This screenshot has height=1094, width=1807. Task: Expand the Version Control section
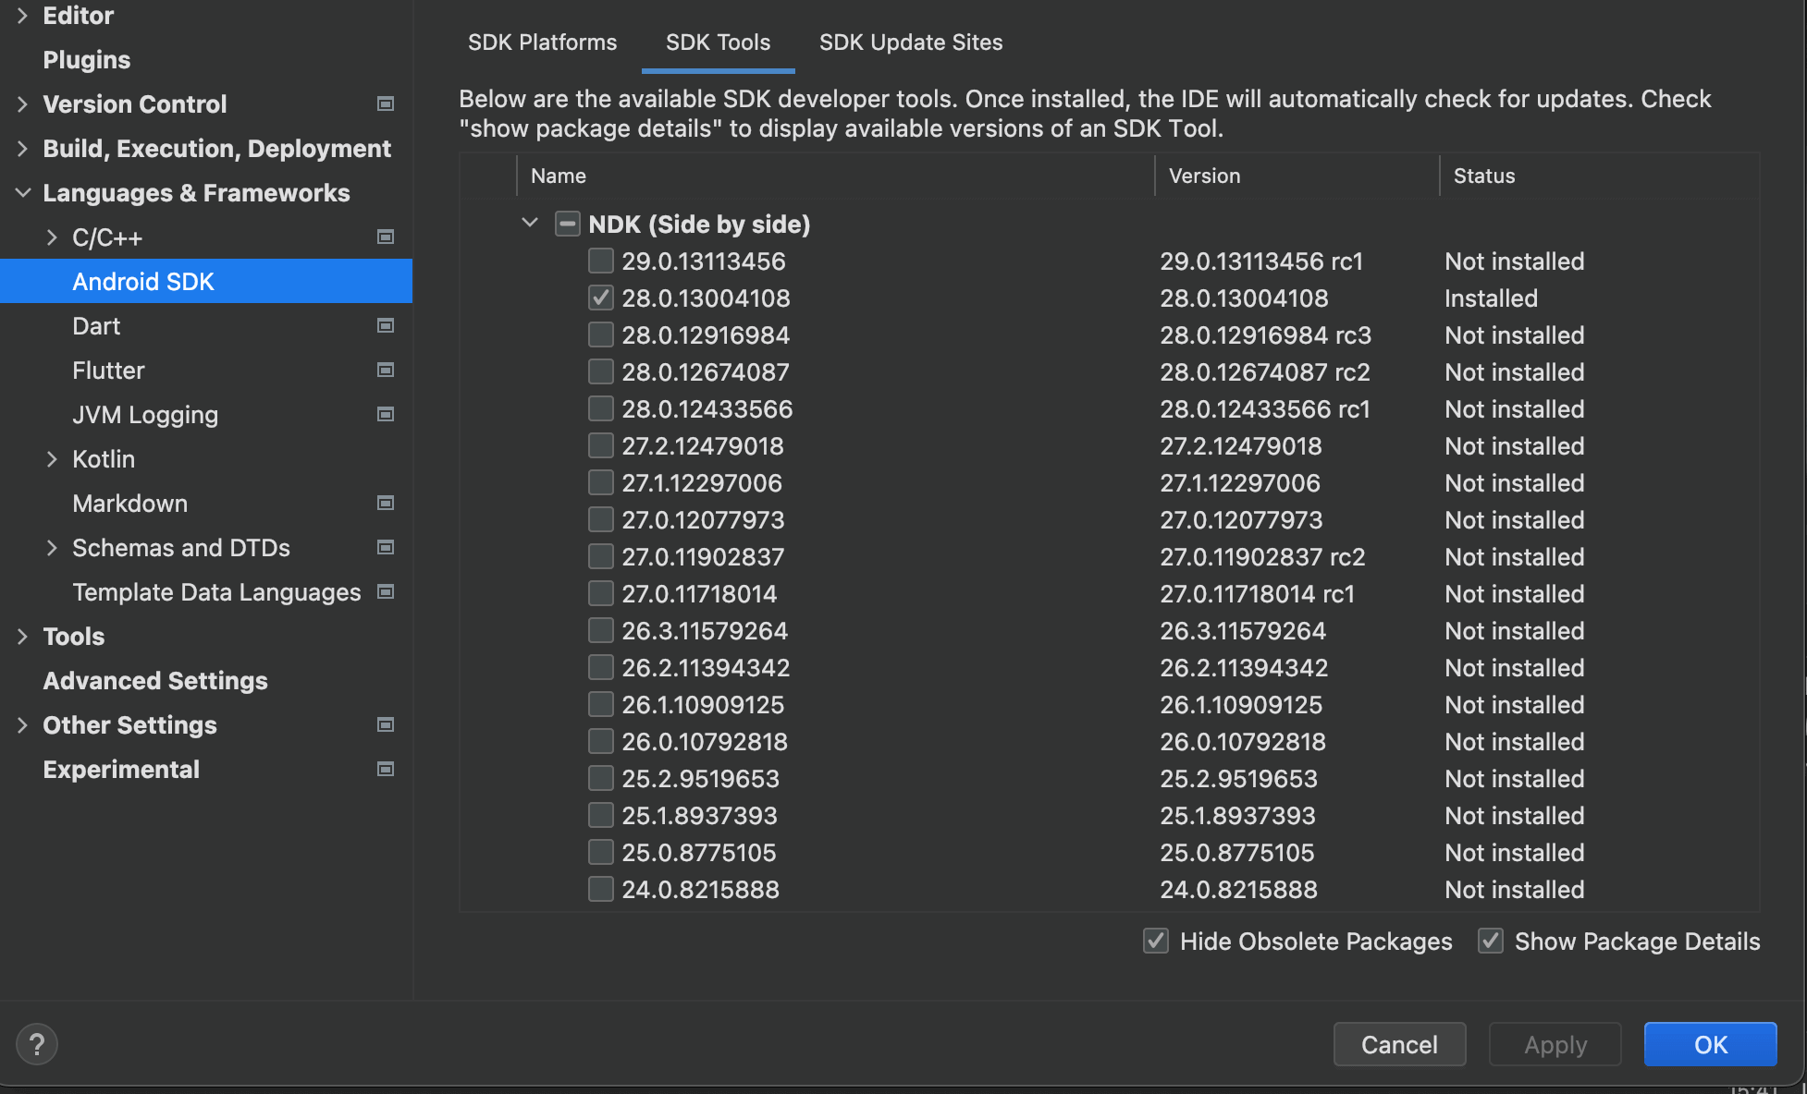coord(22,104)
